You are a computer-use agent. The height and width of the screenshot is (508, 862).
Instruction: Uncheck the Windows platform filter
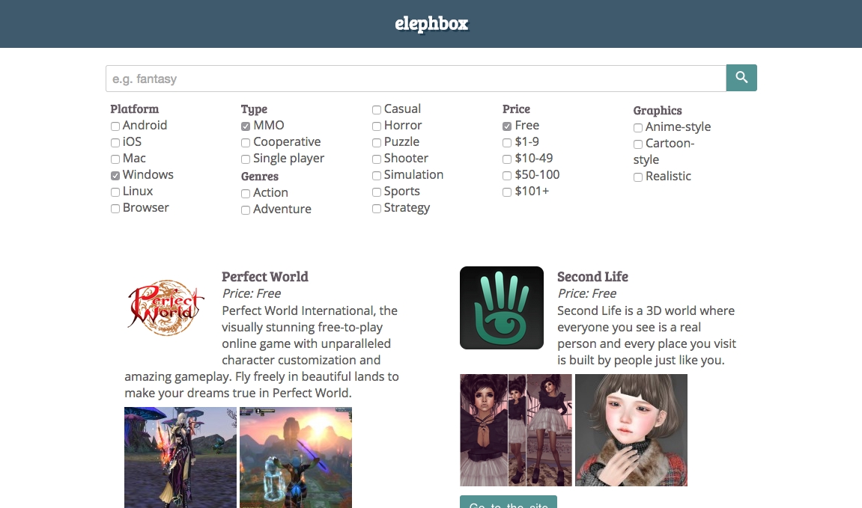[x=115, y=176]
